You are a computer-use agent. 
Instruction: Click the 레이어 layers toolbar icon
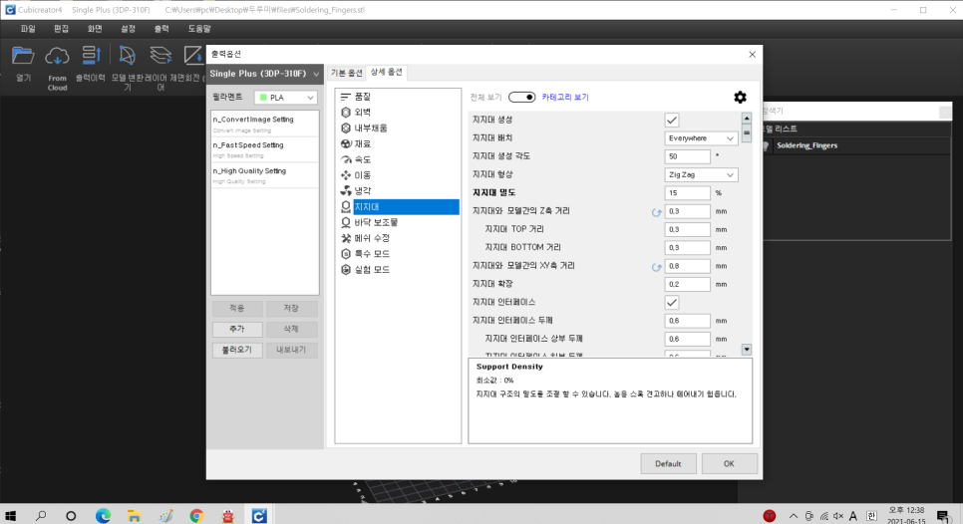[160, 55]
